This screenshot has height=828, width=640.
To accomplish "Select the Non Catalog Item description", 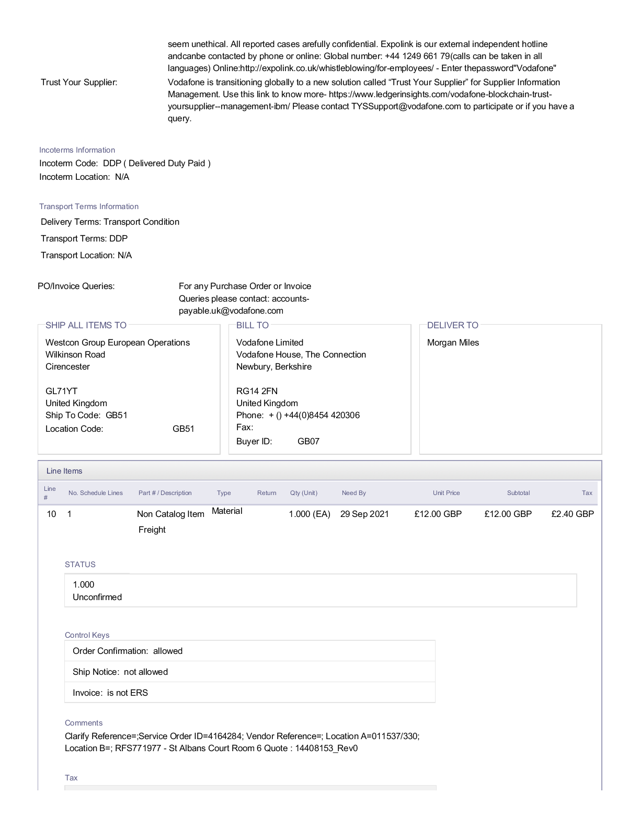I will [x=170, y=514].
